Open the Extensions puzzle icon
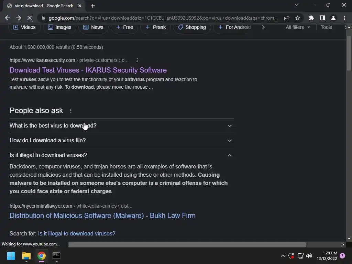Image resolution: width=352 pixels, height=264 pixels. (x=311, y=18)
